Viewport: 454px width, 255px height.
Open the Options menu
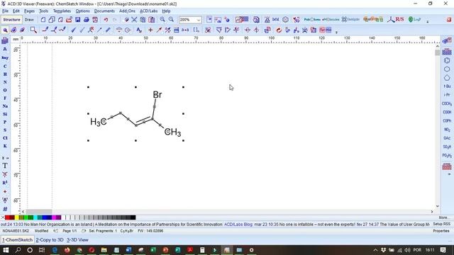(x=83, y=11)
